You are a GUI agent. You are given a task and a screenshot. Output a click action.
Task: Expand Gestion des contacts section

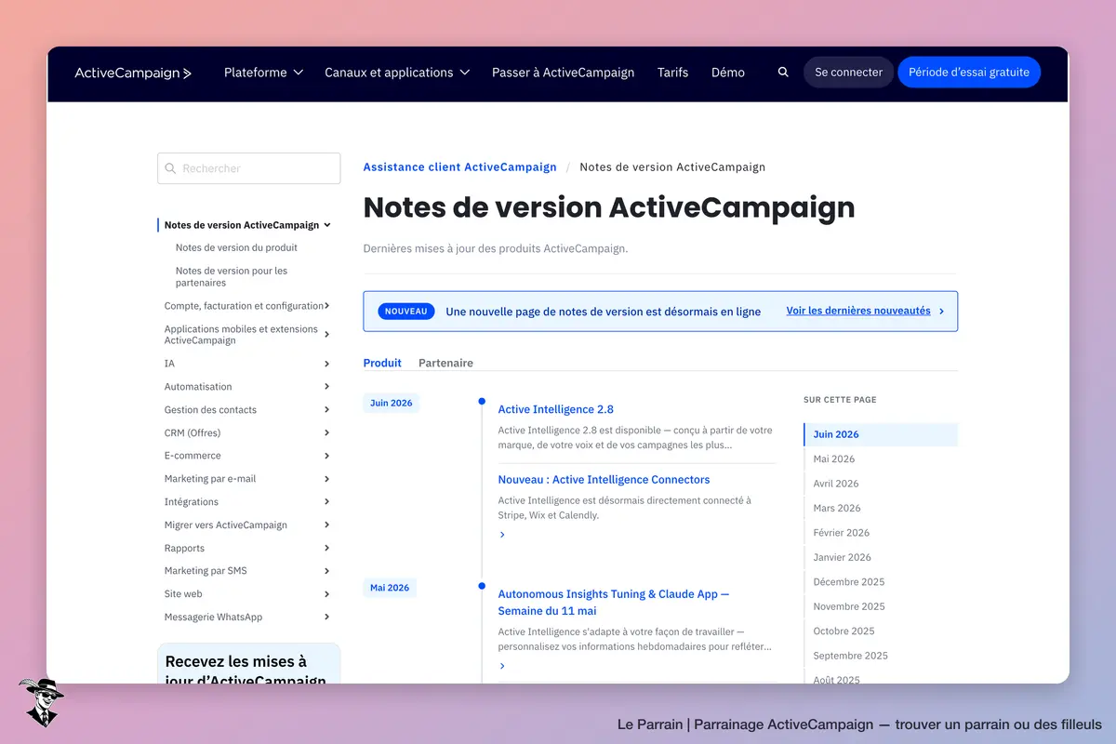(x=327, y=410)
